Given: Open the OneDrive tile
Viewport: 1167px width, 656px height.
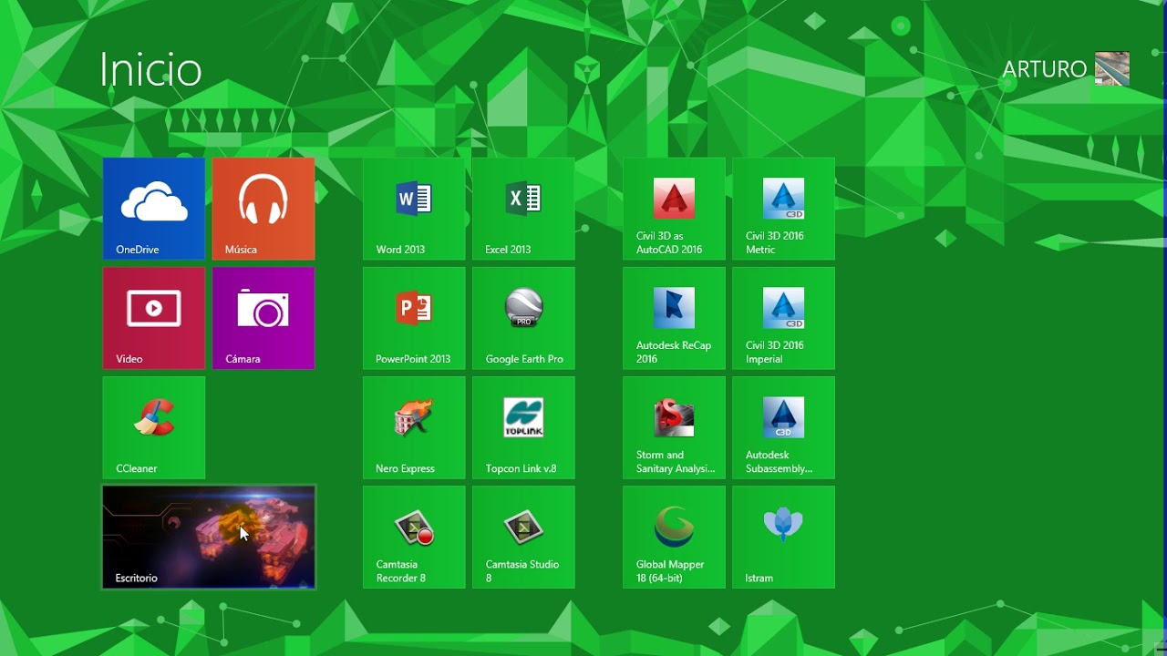Looking at the screenshot, I should (154, 209).
